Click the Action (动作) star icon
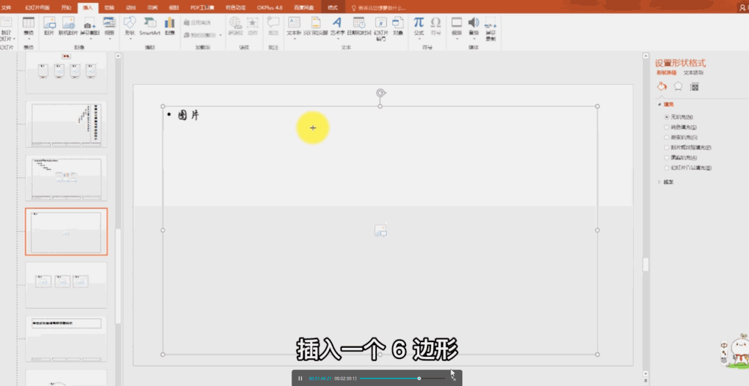Screen dimensions: 749x386 pyautogui.click(x=253, y=22)
